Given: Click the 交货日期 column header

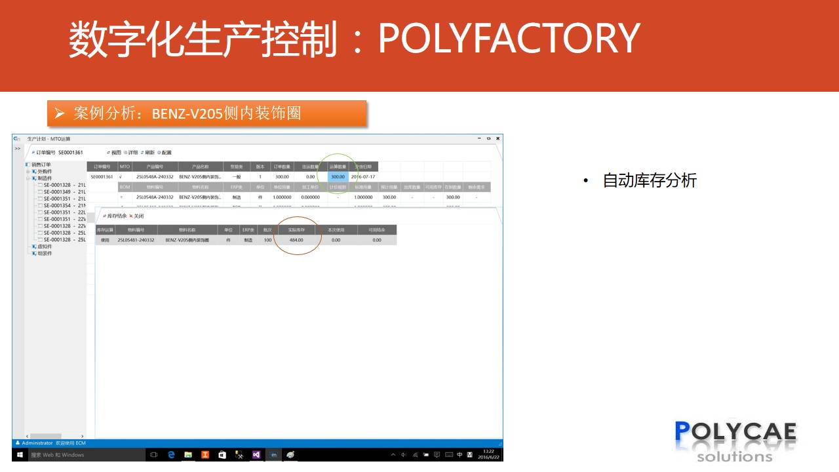Looking at the screenshot, I should [x=363, y=167].
